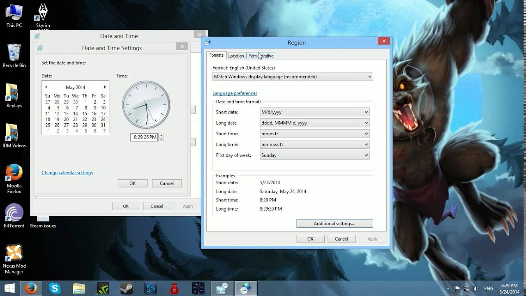The height and width of the screenshot is (296, 526).
Task: Click the red bag taskbar icon
Action: point(175,289)
